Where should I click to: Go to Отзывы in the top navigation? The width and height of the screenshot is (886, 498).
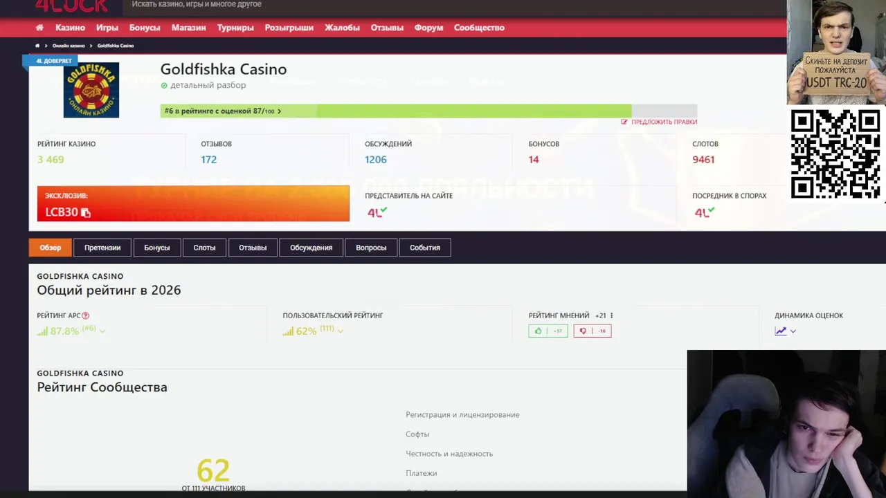pyautogui.click(x=387, y=28)
